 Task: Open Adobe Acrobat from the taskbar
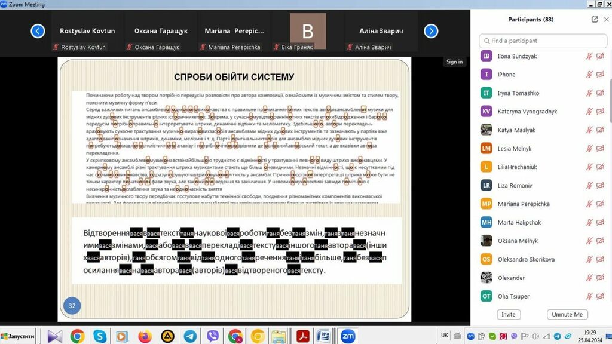click(302, 336)
